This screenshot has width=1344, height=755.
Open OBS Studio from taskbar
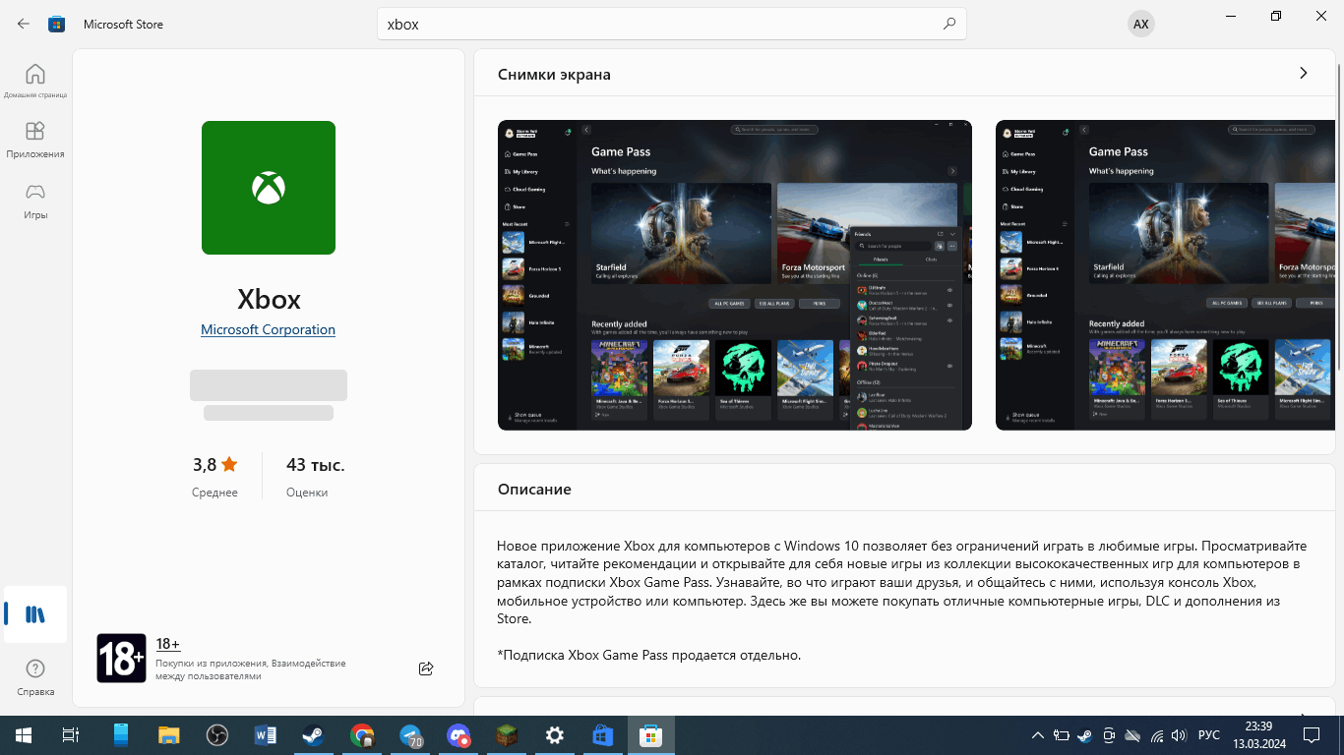point(217,735)
